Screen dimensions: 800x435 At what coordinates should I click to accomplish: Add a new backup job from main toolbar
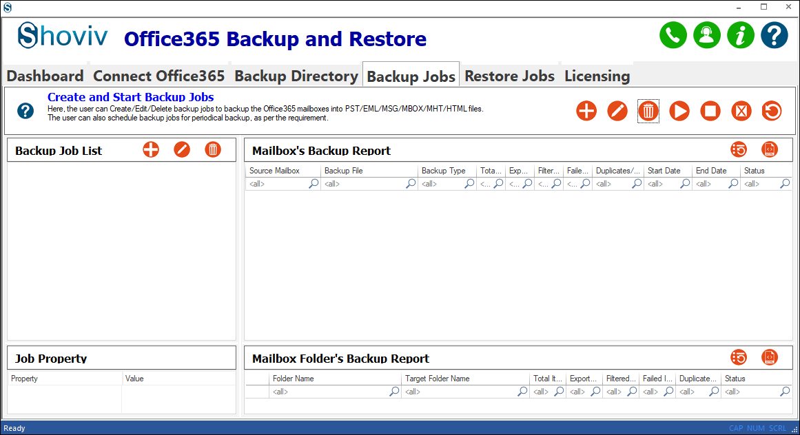point(586,111)
